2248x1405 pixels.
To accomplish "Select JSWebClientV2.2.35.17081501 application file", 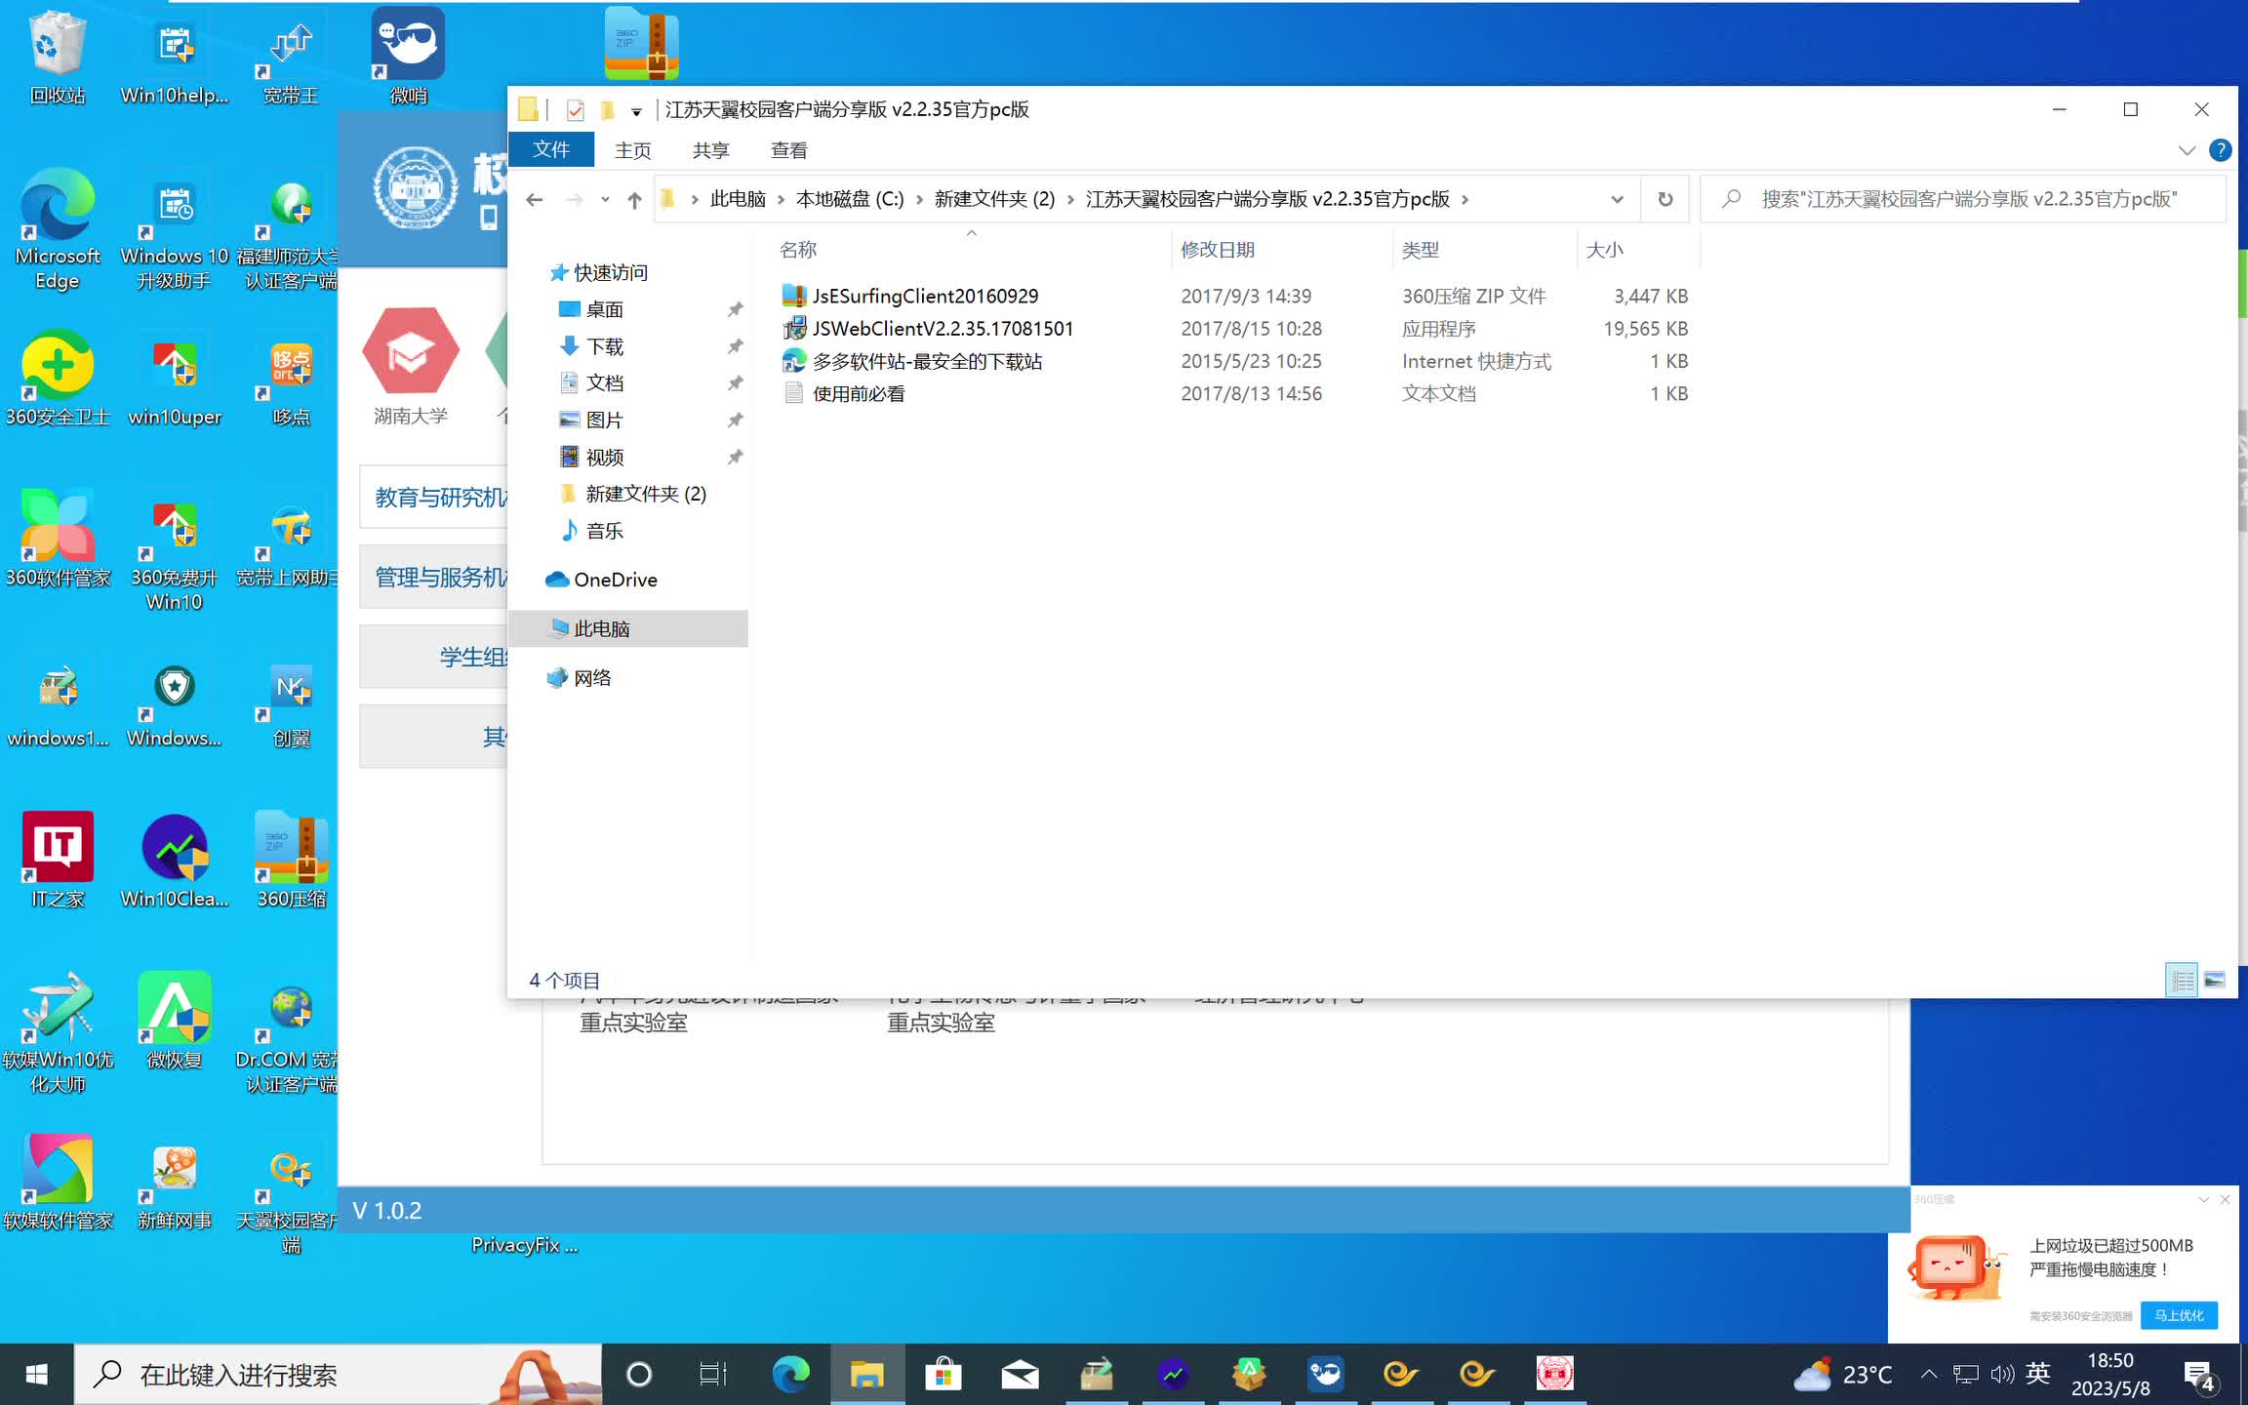I will coord(943,329).
